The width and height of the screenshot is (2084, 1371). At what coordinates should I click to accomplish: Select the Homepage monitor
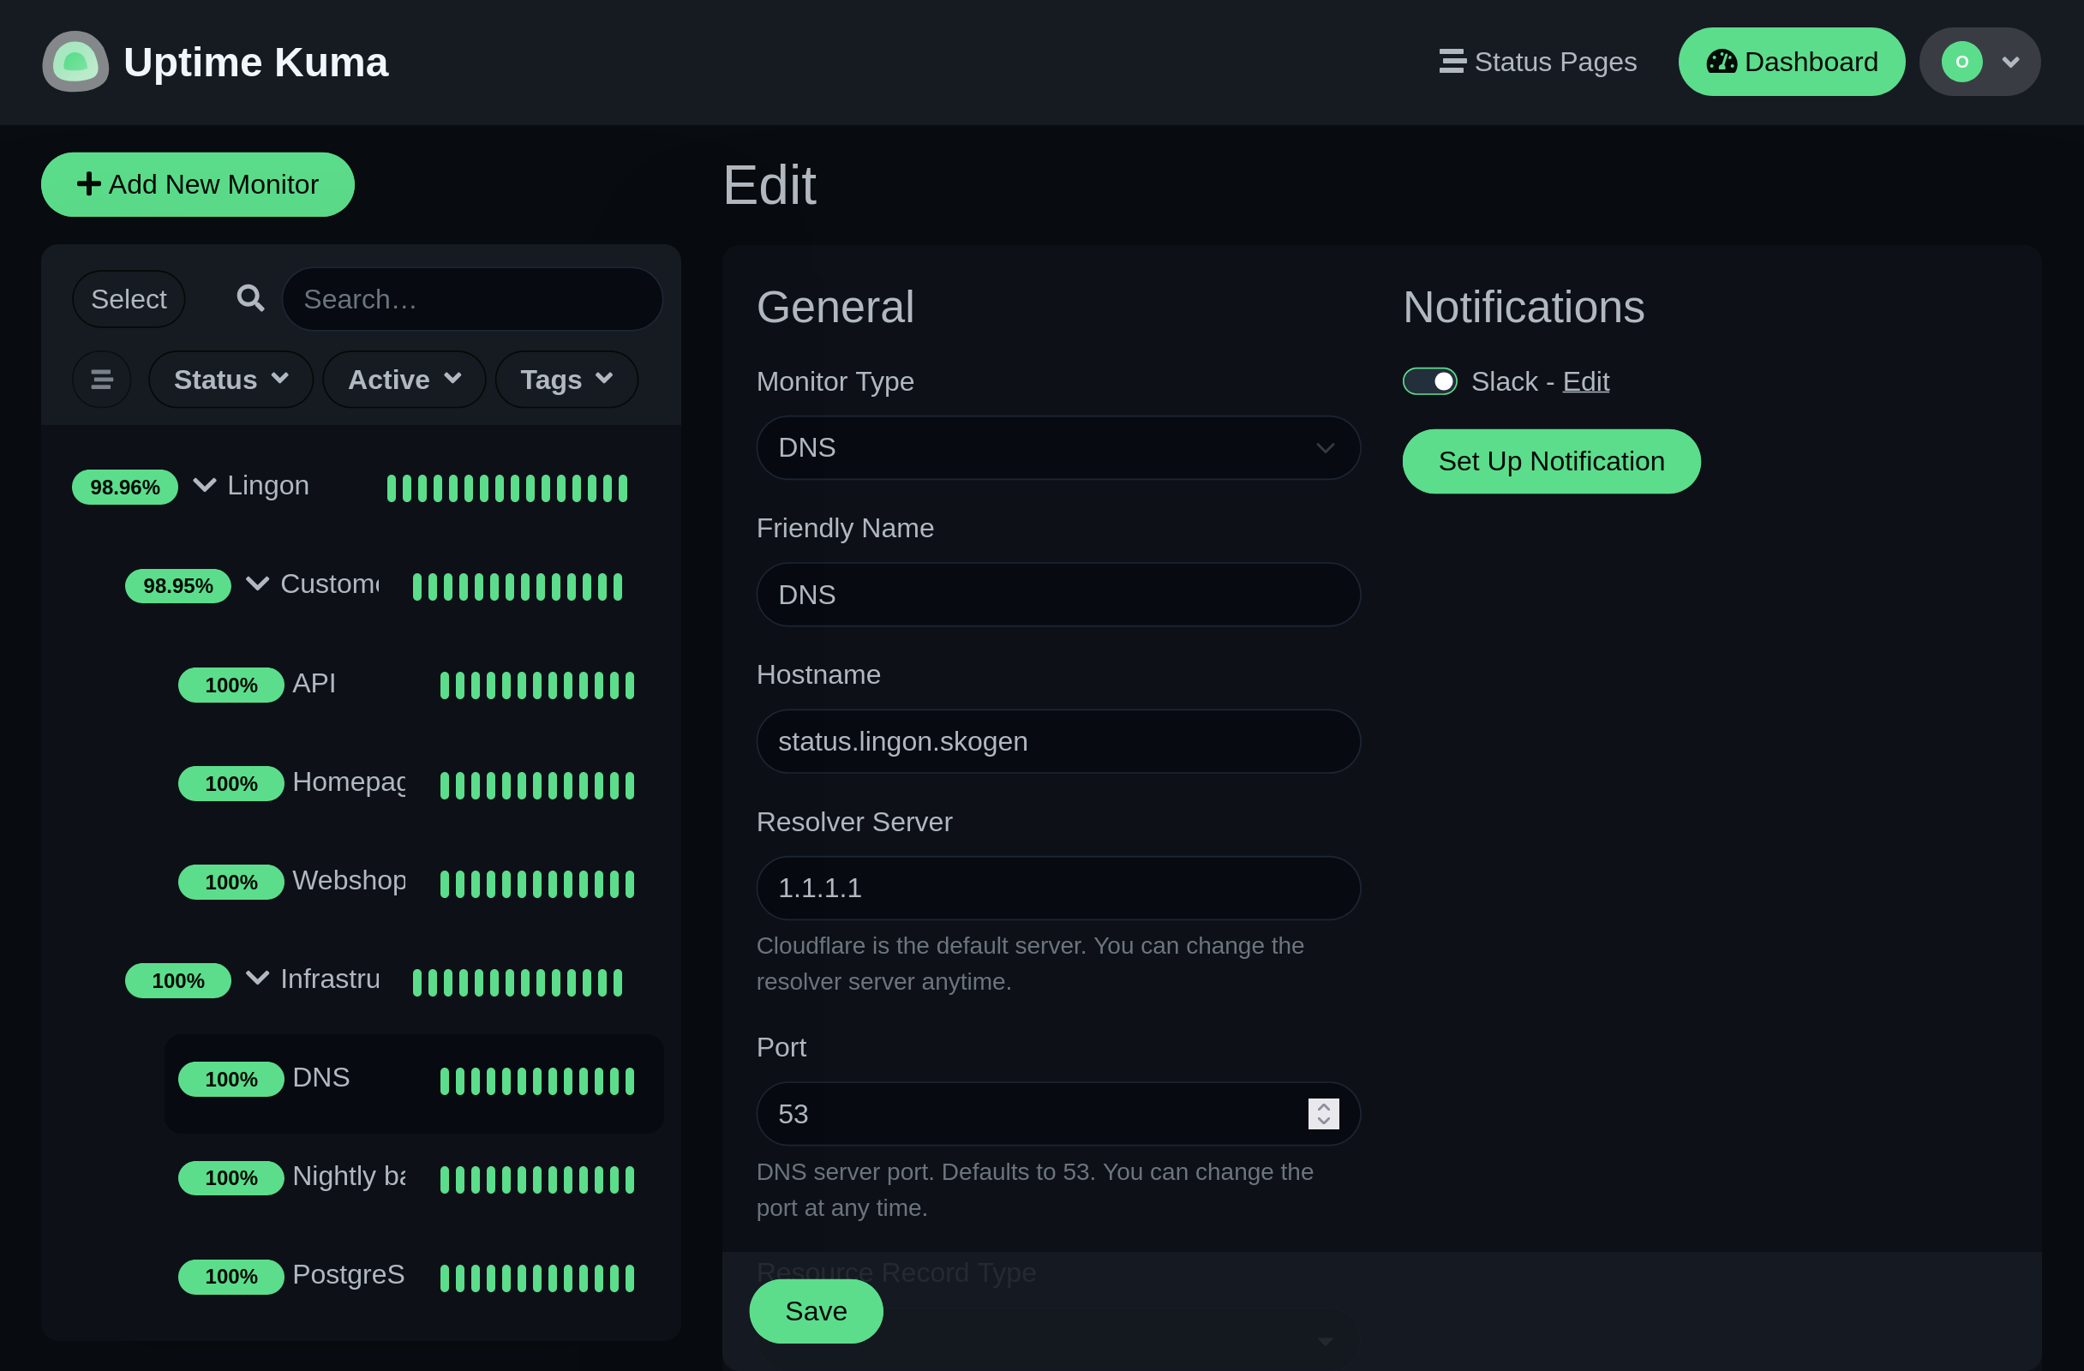(x=414, y=783)
